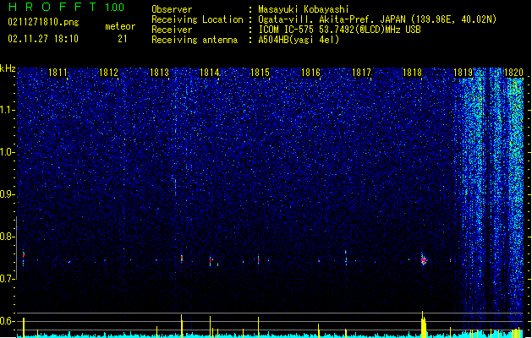
Task: Click the 1813 time marker
Action: pyautogui.click(x=159, y=73)
